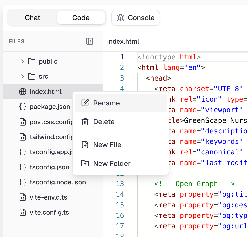The width and height of the screenshot is (248, 237).
Task: Click the bug icon on Console button
Action: 121,18
